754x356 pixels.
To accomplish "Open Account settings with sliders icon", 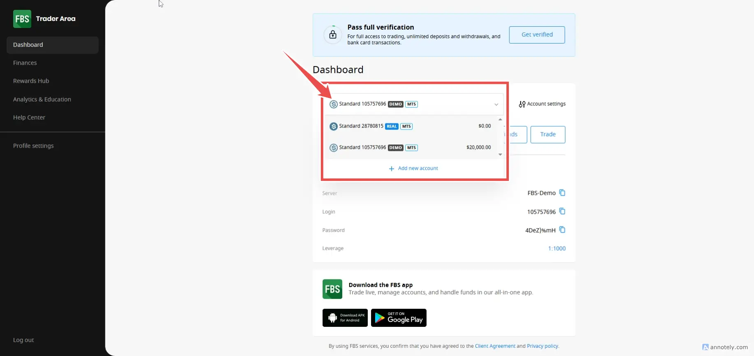I will coord(542,104).
